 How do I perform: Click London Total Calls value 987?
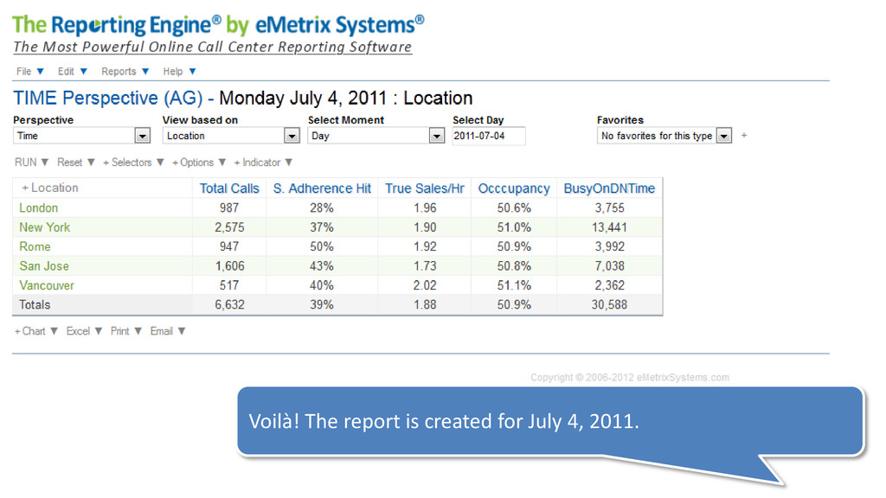coord(229,207)
